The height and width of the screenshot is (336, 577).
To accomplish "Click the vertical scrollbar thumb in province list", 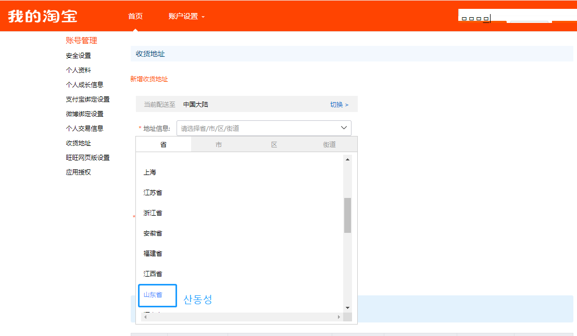I will [347, 215].
